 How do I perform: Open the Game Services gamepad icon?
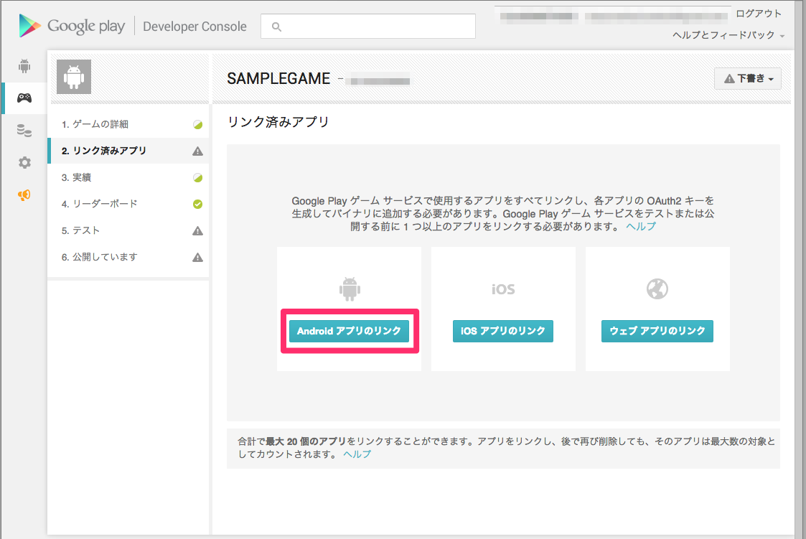pyautogui.click(x=24, y=98)
